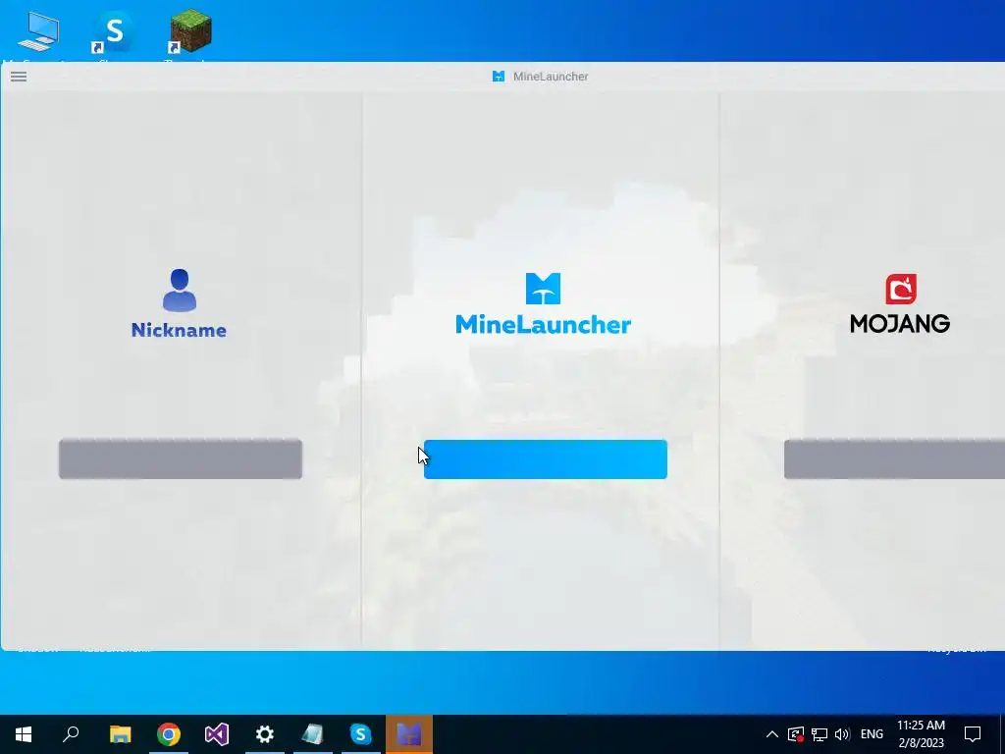Open the clock showing 11:25 AM
Screen dimensions: 1005x754
coord(921,734)
